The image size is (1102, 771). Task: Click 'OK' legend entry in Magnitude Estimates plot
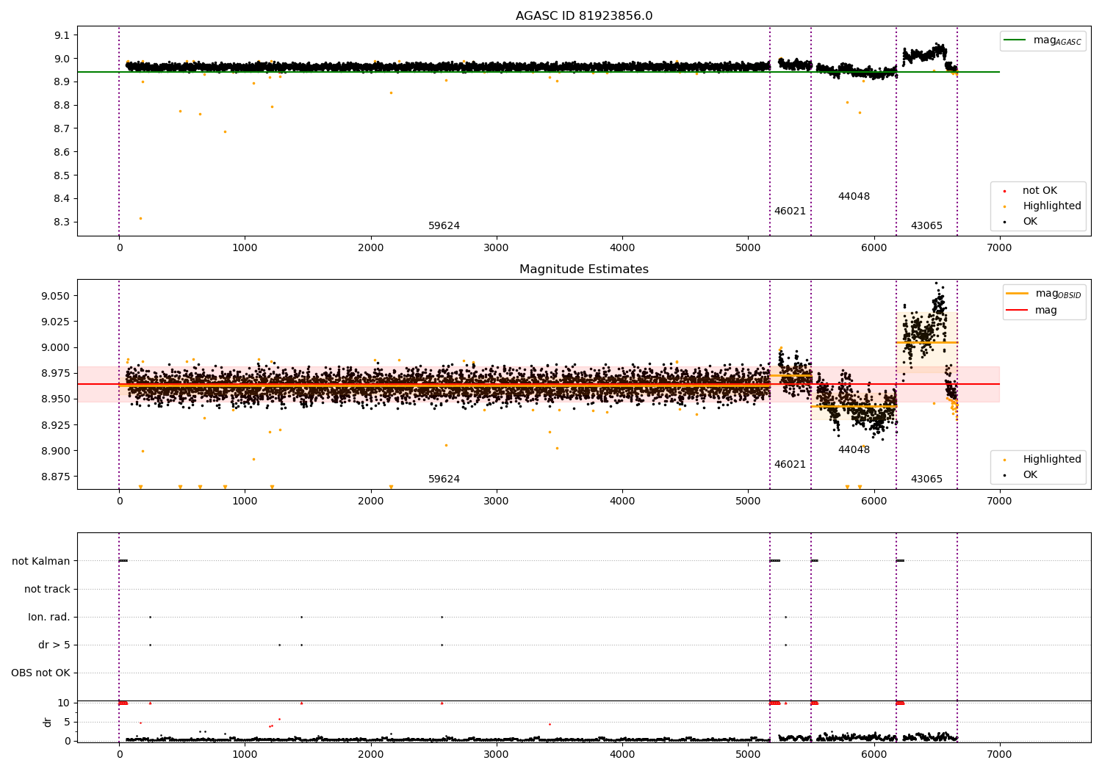[1030, 475]
